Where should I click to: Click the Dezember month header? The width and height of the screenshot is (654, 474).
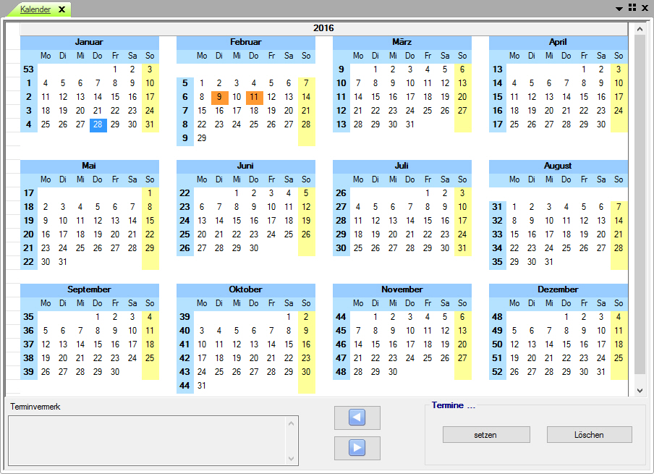558,289
